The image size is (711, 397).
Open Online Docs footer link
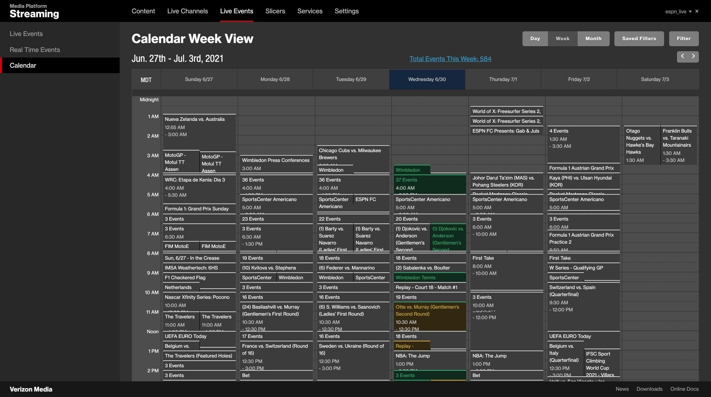point(684,389)
